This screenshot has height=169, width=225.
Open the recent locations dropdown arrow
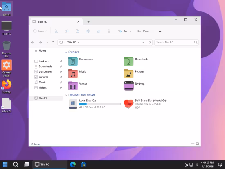tap(47, 42)
